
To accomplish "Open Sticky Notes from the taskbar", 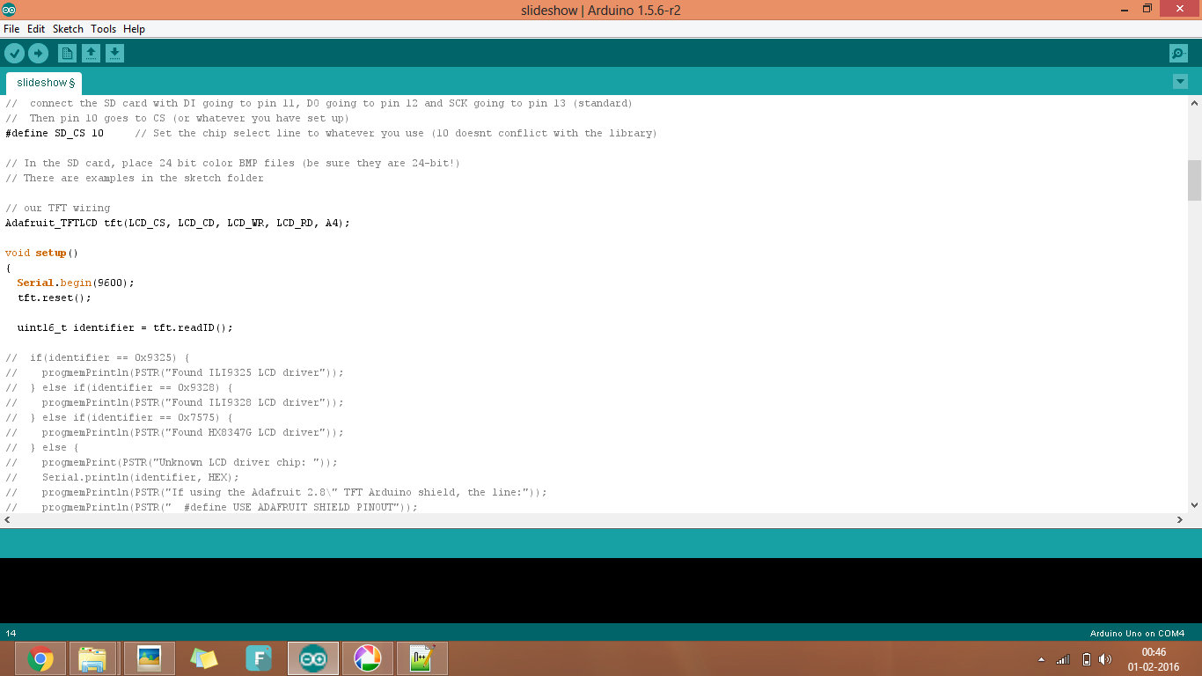I will click(204, 658).
